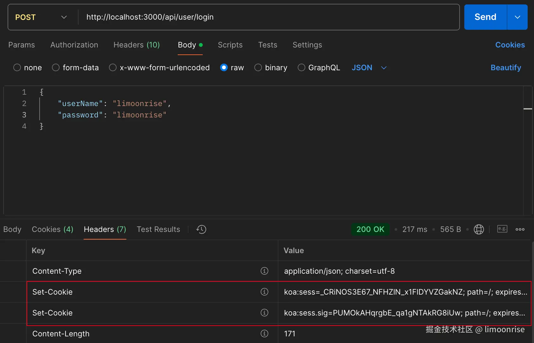Open the POST method dropdown

click(41, 17)
